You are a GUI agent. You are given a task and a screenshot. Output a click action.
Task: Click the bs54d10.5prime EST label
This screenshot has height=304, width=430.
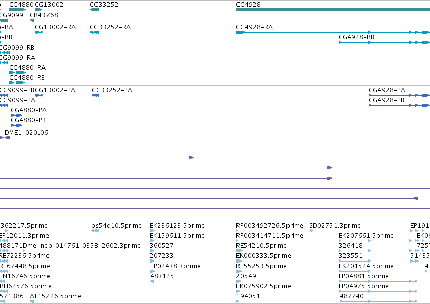[x=117, y=226]
